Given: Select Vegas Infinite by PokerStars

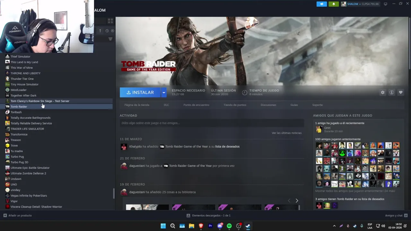Looking at the screenshot, I should pyautogui.click(x=56, y=196).
